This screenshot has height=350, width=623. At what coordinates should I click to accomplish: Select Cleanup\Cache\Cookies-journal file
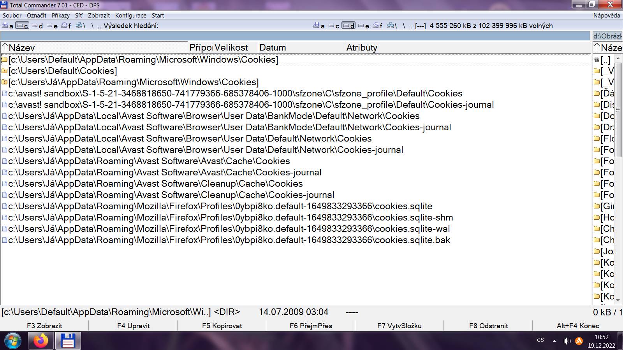pyautogui.click(x=296, y=195)
